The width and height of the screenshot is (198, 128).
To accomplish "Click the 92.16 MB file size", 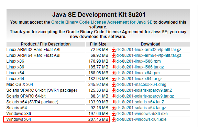I will coord(99,107).
